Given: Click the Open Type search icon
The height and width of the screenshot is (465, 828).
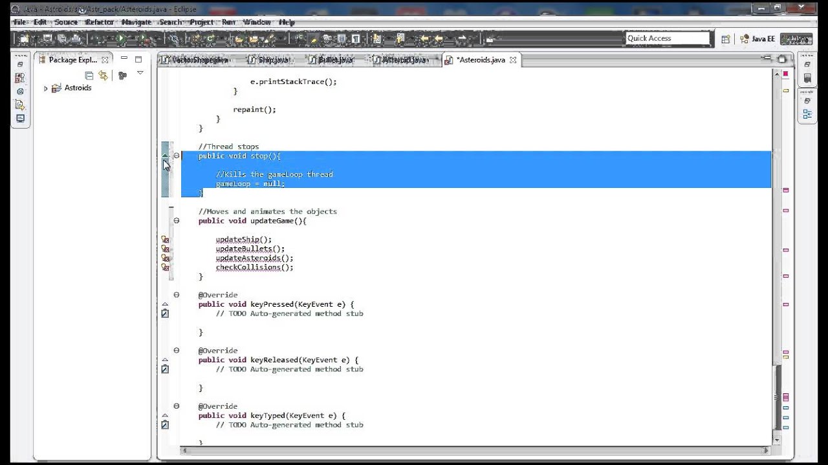Looking at the screenshot, I should click(x=174, y=39).
